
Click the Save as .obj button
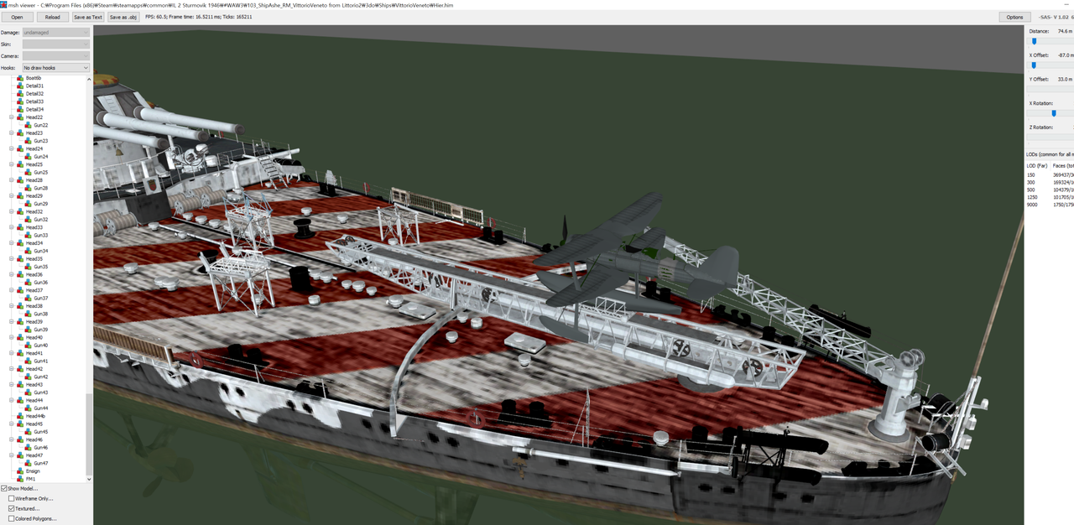pyautogui.click(x=123, y=17)
